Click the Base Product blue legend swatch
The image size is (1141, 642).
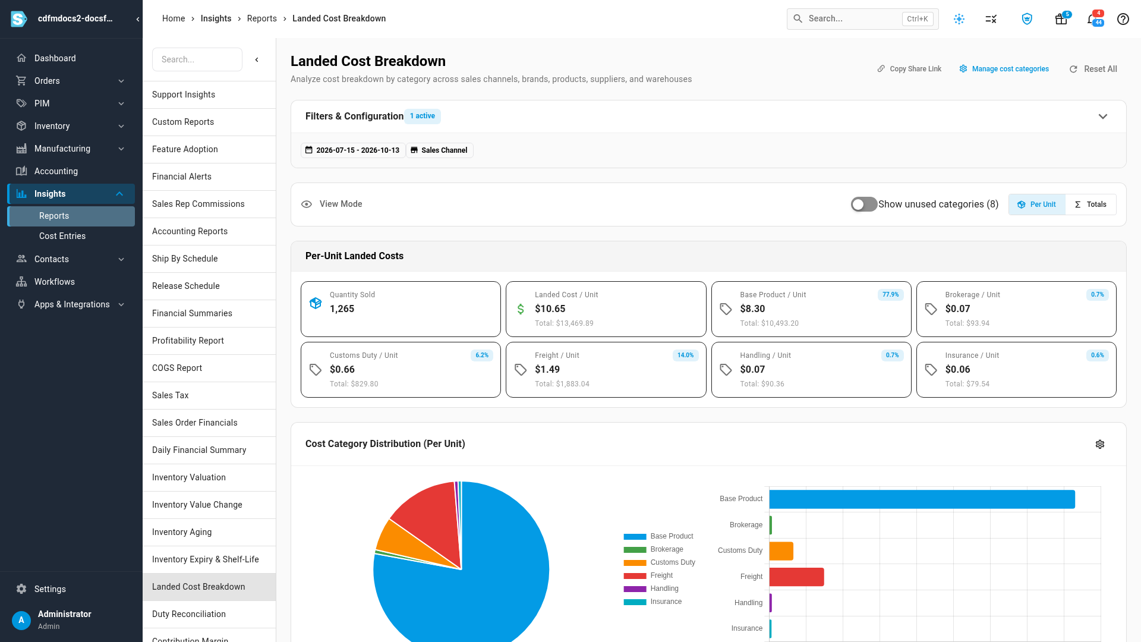(635, 537)
